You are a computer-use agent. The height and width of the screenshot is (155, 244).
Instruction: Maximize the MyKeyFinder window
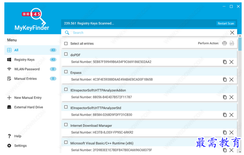coord(231,6)
